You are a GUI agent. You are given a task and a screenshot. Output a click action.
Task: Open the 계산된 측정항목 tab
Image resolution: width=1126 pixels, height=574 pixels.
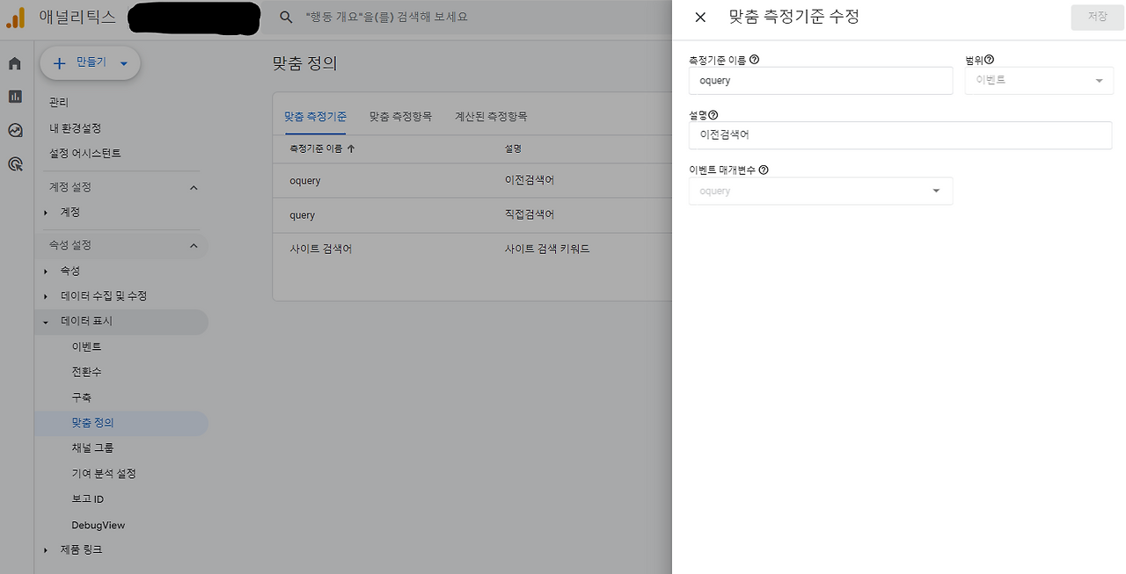tap(490, 115)
